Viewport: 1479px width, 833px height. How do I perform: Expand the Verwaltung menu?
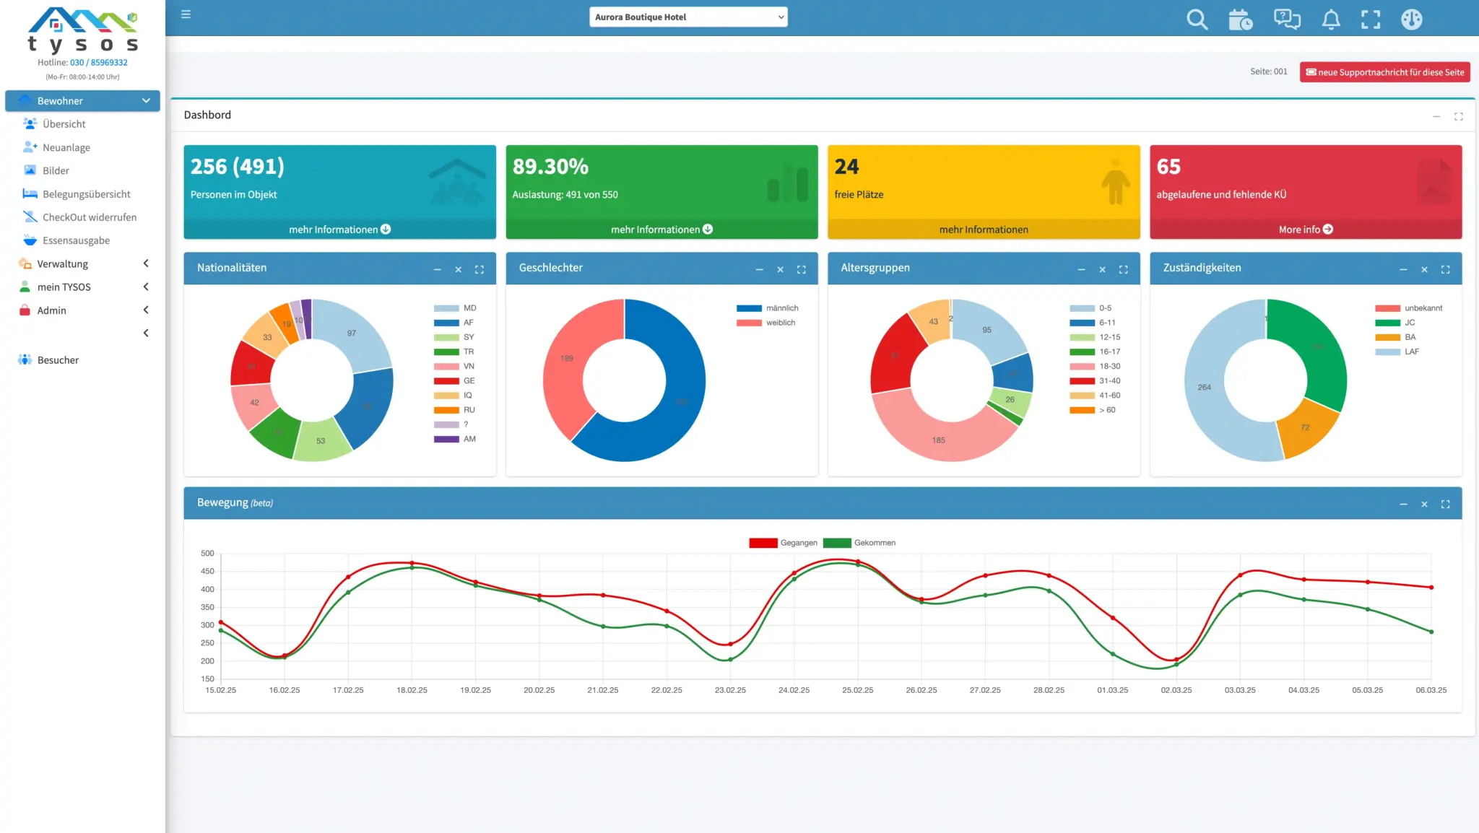click(x=82, y=264)
